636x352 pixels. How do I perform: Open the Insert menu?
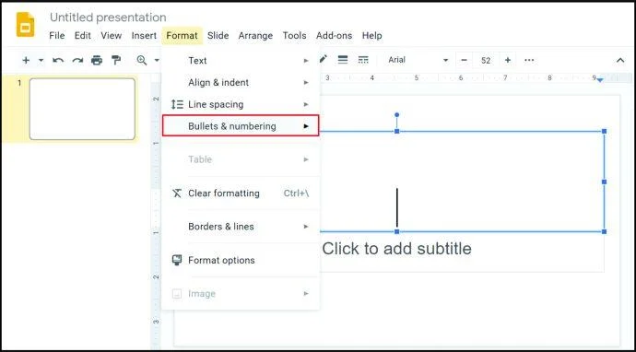click(x=144, y=36)
